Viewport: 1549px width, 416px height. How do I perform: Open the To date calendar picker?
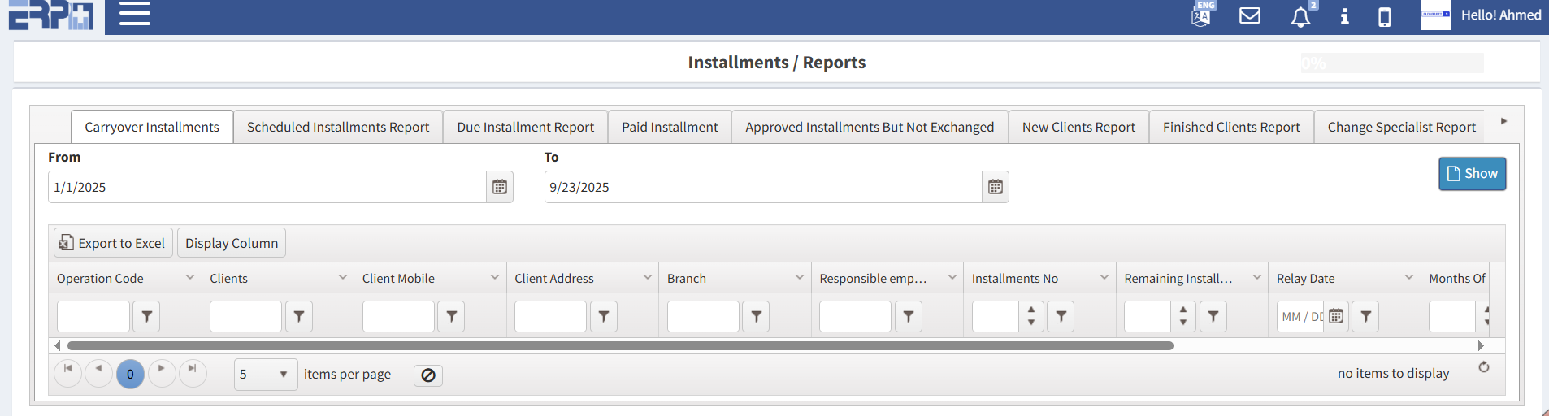point(996,187)
